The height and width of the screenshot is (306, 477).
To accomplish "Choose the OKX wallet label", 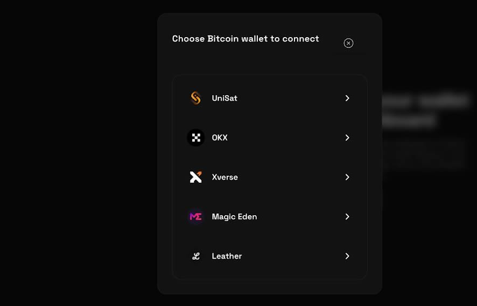I will pyautogui.click(x=220, y=138).
